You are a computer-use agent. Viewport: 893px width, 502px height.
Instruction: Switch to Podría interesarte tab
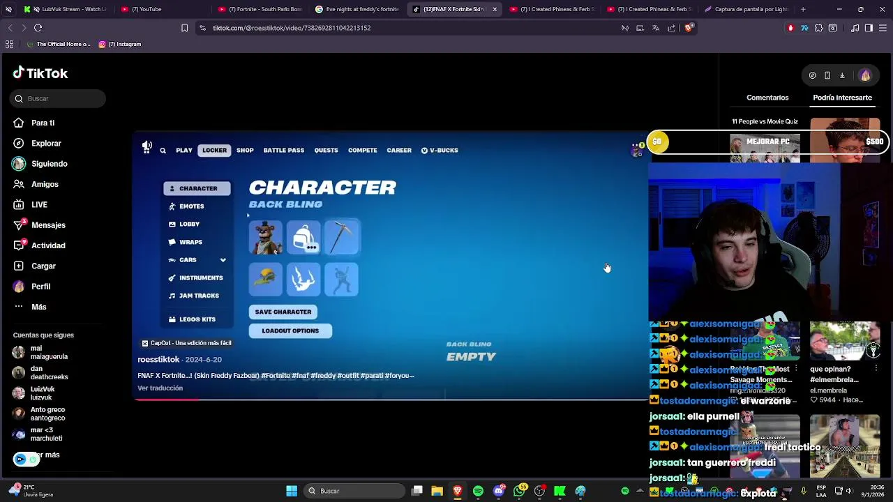pyautogui.click(x=842, y=98)
